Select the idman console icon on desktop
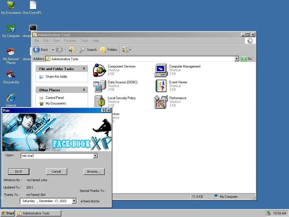Screen dimensions: 289x217 [33, 28]
